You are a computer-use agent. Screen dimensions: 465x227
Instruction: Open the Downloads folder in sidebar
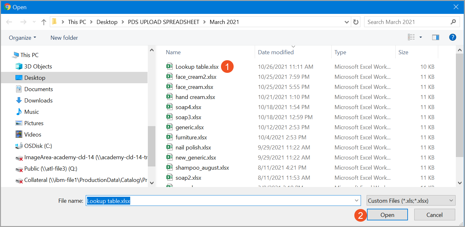click(x=38, y=101)
